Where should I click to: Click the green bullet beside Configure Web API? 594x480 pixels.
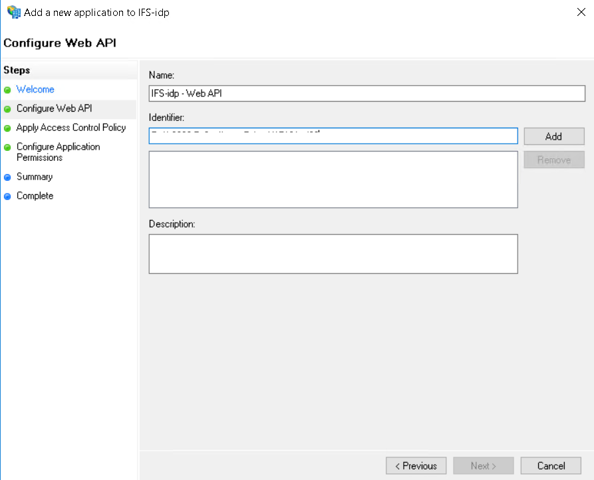[x=7, y=109]
